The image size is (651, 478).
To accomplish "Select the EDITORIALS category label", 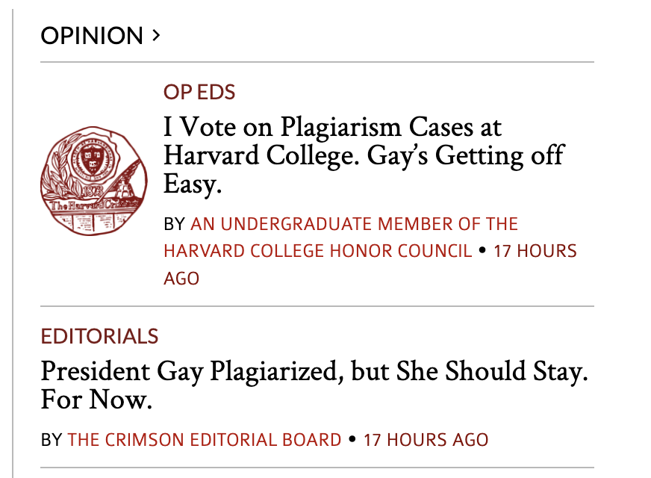I will pyautogui.click(x=99, y=336).
